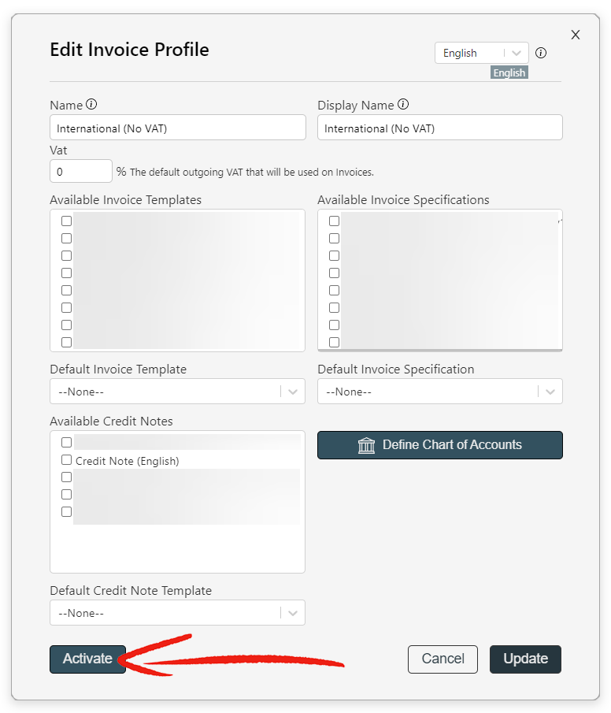
Task: Click the info icon beside Display Name
Action: [x=403, y=105]
